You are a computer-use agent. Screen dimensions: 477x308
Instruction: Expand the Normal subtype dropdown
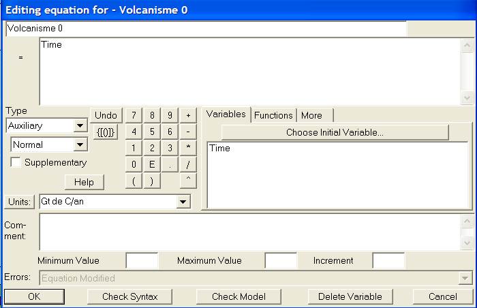[80, 144]
